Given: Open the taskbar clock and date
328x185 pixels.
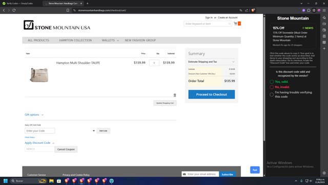Looking at the screenshot, I should point(320,181).
